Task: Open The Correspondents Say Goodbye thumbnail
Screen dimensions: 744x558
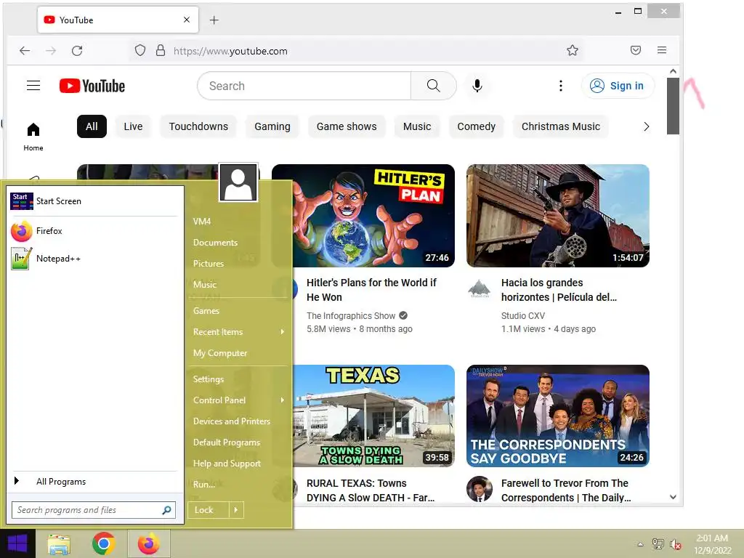Action: click(x=558, y=416)
